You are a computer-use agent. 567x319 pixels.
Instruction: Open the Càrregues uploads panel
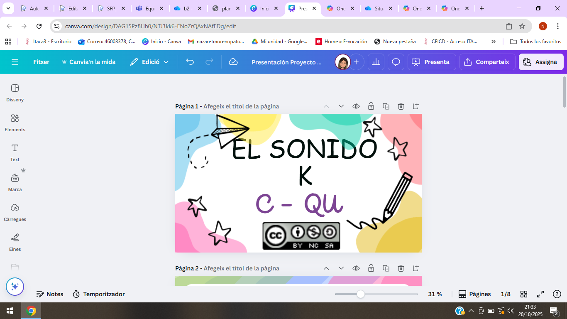pos(15,212)
